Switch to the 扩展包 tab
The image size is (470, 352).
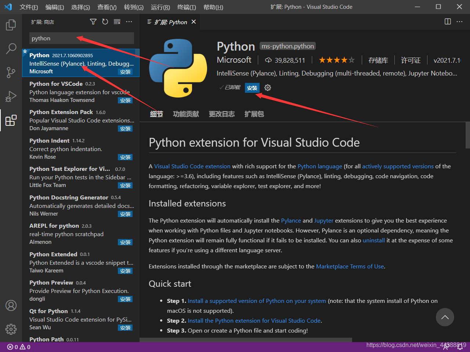pos(254,114)
